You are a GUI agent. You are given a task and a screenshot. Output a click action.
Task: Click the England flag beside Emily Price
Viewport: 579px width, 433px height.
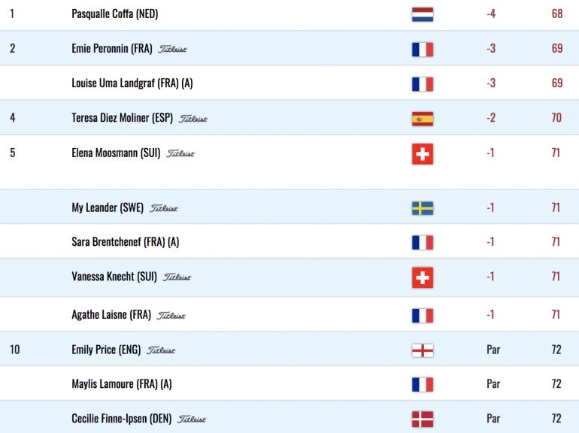point(423,350)
